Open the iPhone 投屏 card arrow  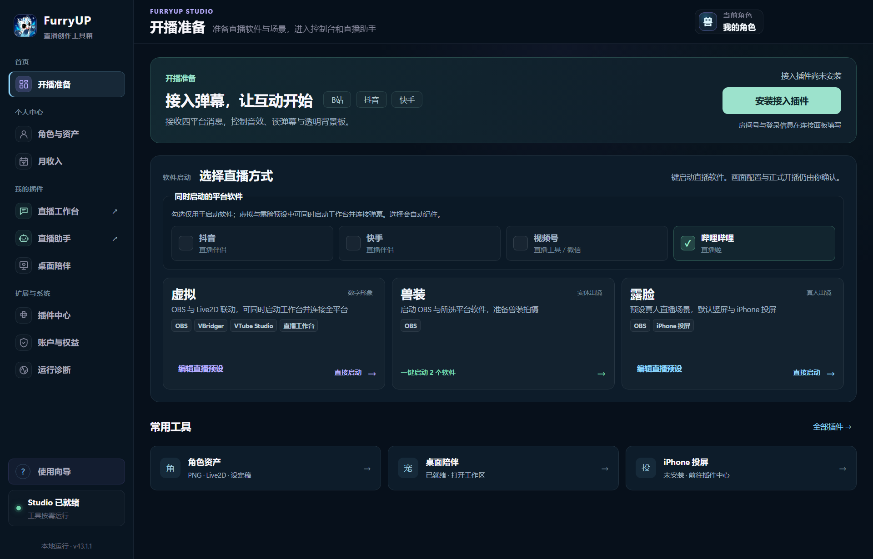(843, 469)
